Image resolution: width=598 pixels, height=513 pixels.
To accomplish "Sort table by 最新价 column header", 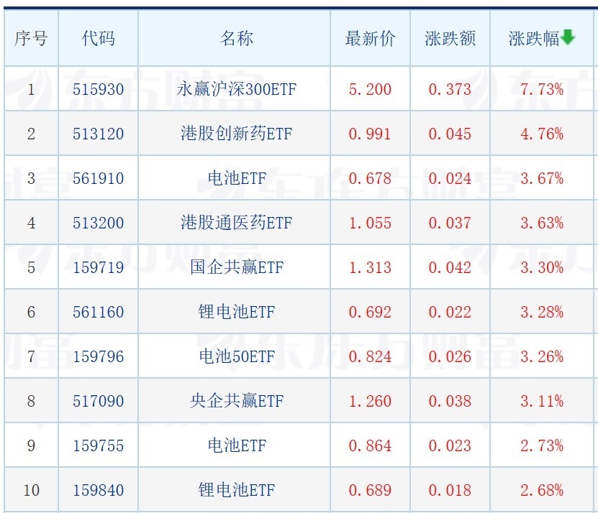I will coord(370,39).
